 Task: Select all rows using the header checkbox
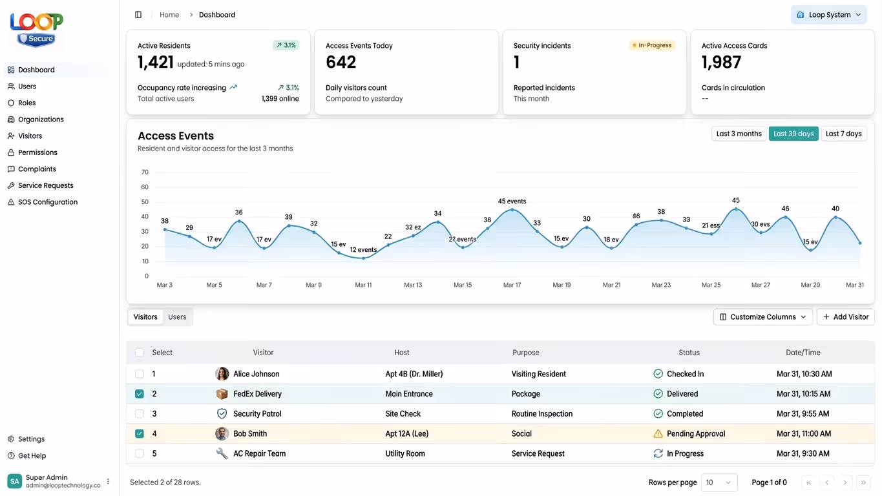(140, 353)
